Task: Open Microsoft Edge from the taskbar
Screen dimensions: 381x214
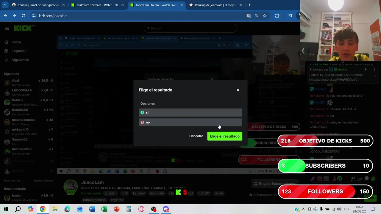Action: point(67,209)
